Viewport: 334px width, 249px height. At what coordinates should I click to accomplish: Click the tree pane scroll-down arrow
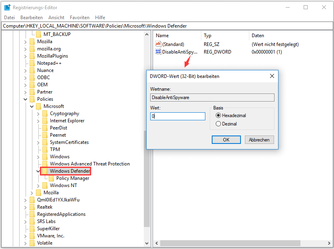pos(147,243)
